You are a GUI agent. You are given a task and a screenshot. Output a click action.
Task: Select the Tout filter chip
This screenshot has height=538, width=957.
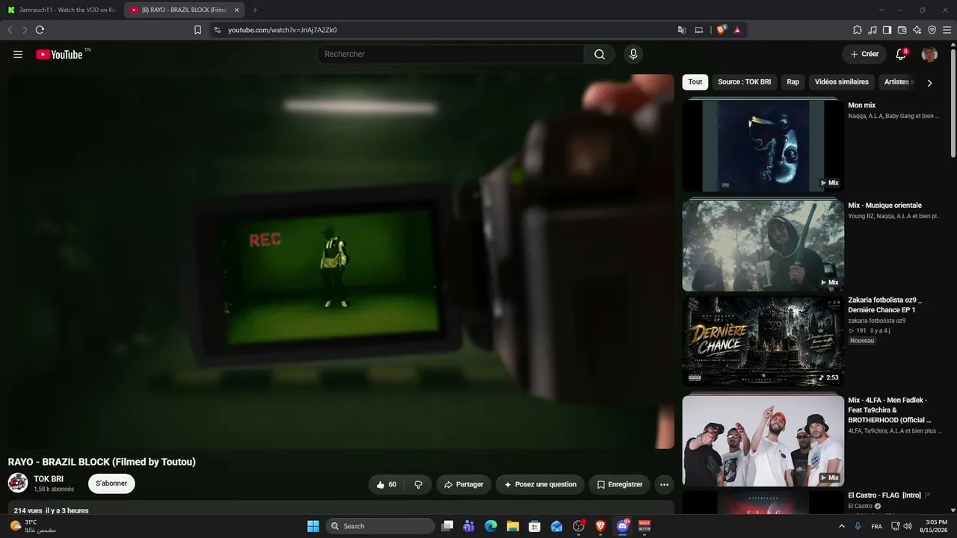pos(695,82)
